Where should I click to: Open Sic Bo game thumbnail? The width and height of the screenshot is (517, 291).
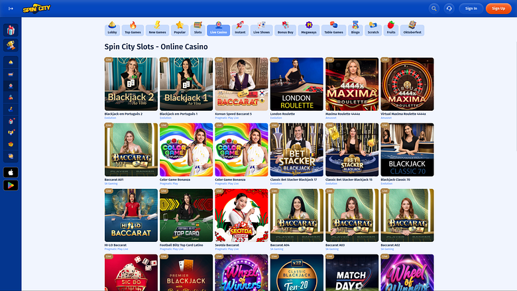click(x=131, y=272)
